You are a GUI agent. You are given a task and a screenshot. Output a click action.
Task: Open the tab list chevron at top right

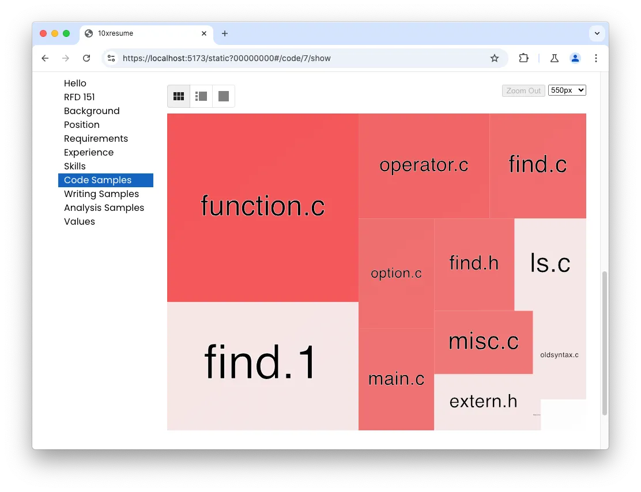[x=597, y=33]
